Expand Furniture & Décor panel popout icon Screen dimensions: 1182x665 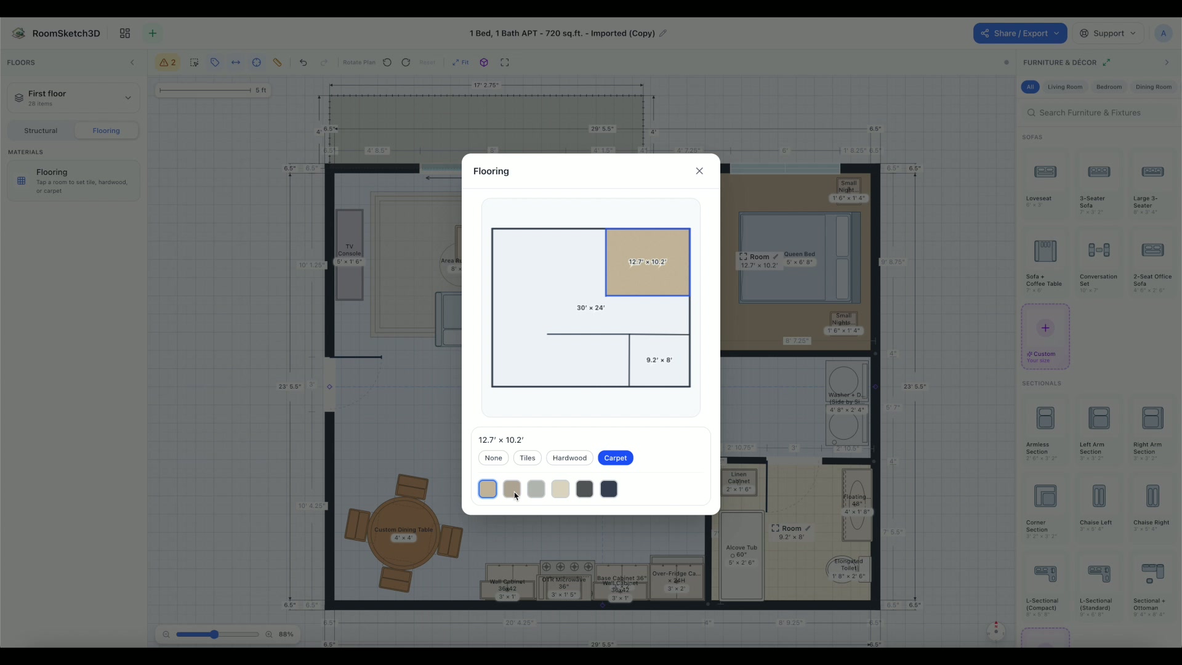[x=1106, y=62]
